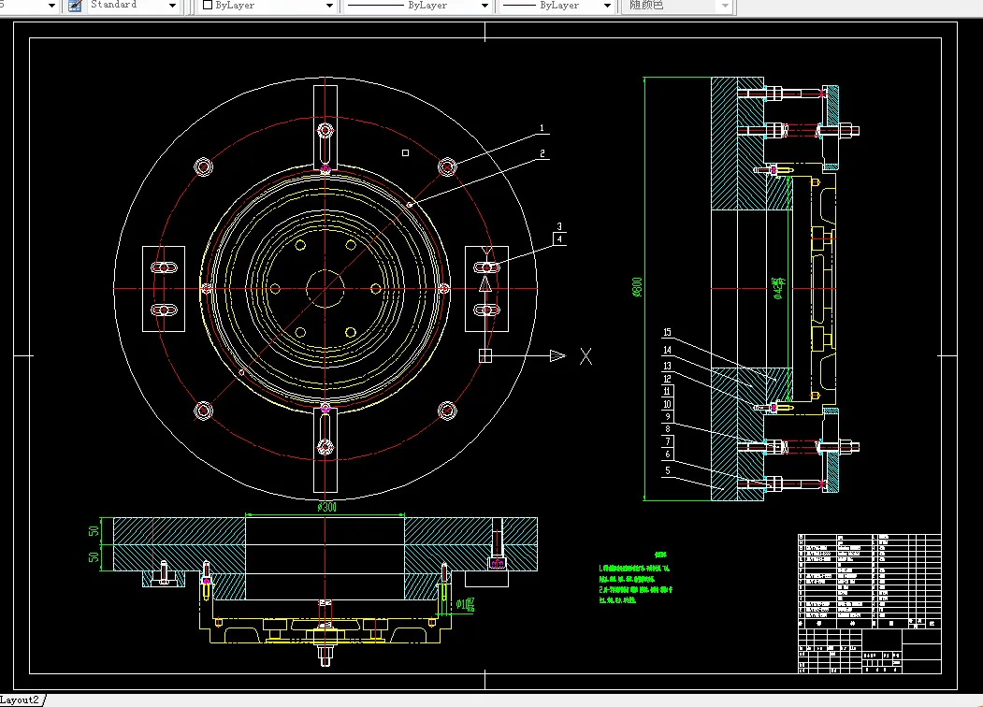Switch to the Layout2 tab
This screenshot has width=983, height=707.
tap(21, 700)
